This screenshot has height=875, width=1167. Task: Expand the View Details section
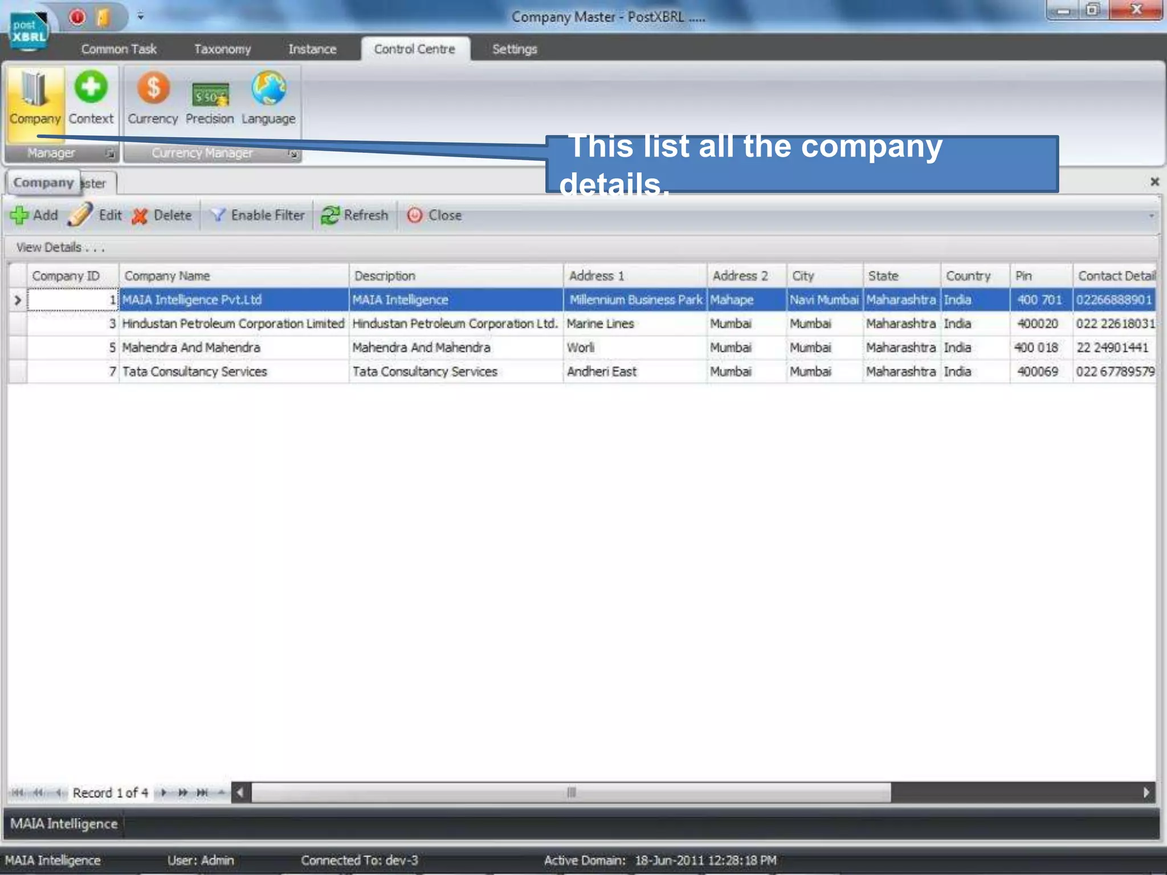click(60, 247)
